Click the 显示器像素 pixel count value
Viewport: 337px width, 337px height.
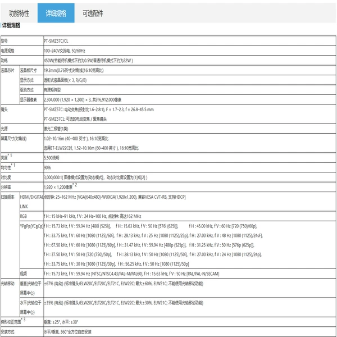83,100
